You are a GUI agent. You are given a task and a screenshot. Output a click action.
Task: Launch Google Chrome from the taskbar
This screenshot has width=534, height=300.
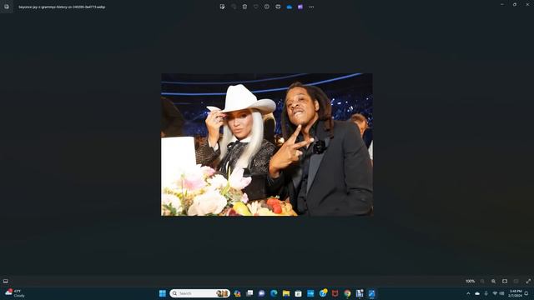pyautogui.click(x=347, y=293)
